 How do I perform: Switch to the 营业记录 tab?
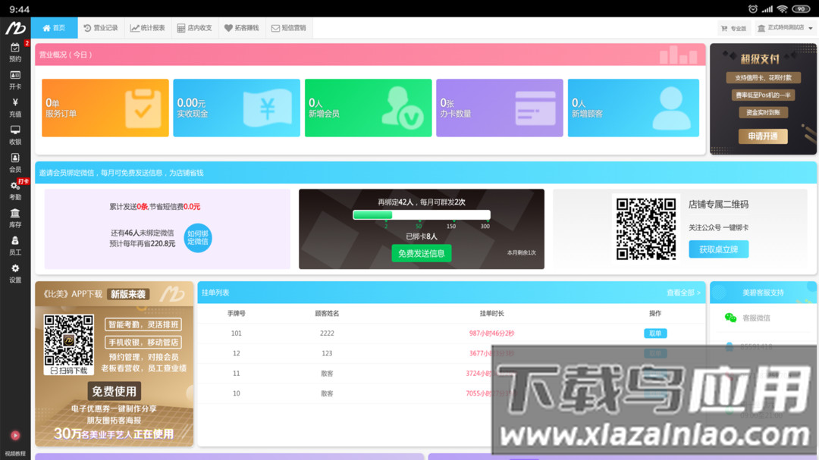point(101,27)
